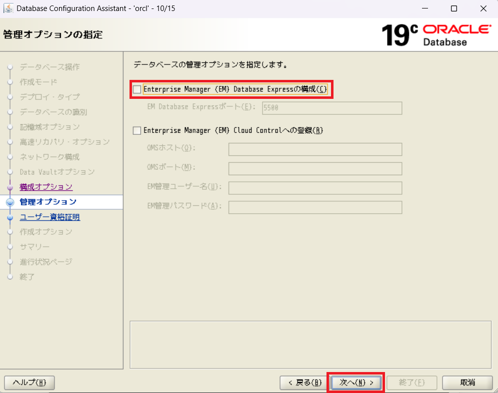Select 管理オプション in the step list
The image size is (498, 393).
[48, 202]
